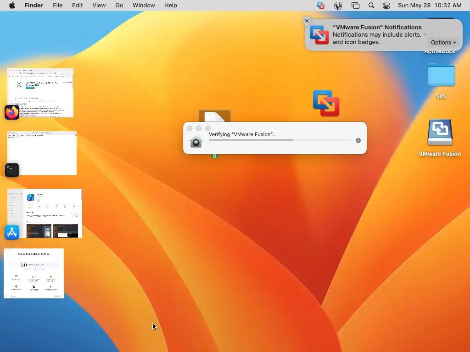Cancel the VMware Fusion verification

[358, 140]
